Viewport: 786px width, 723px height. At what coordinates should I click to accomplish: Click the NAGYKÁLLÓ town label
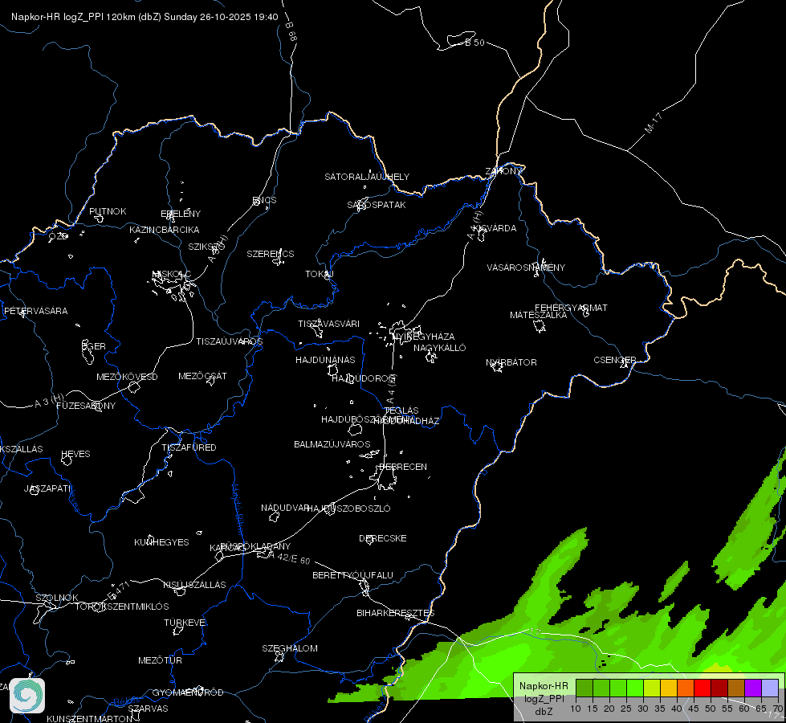440,348
